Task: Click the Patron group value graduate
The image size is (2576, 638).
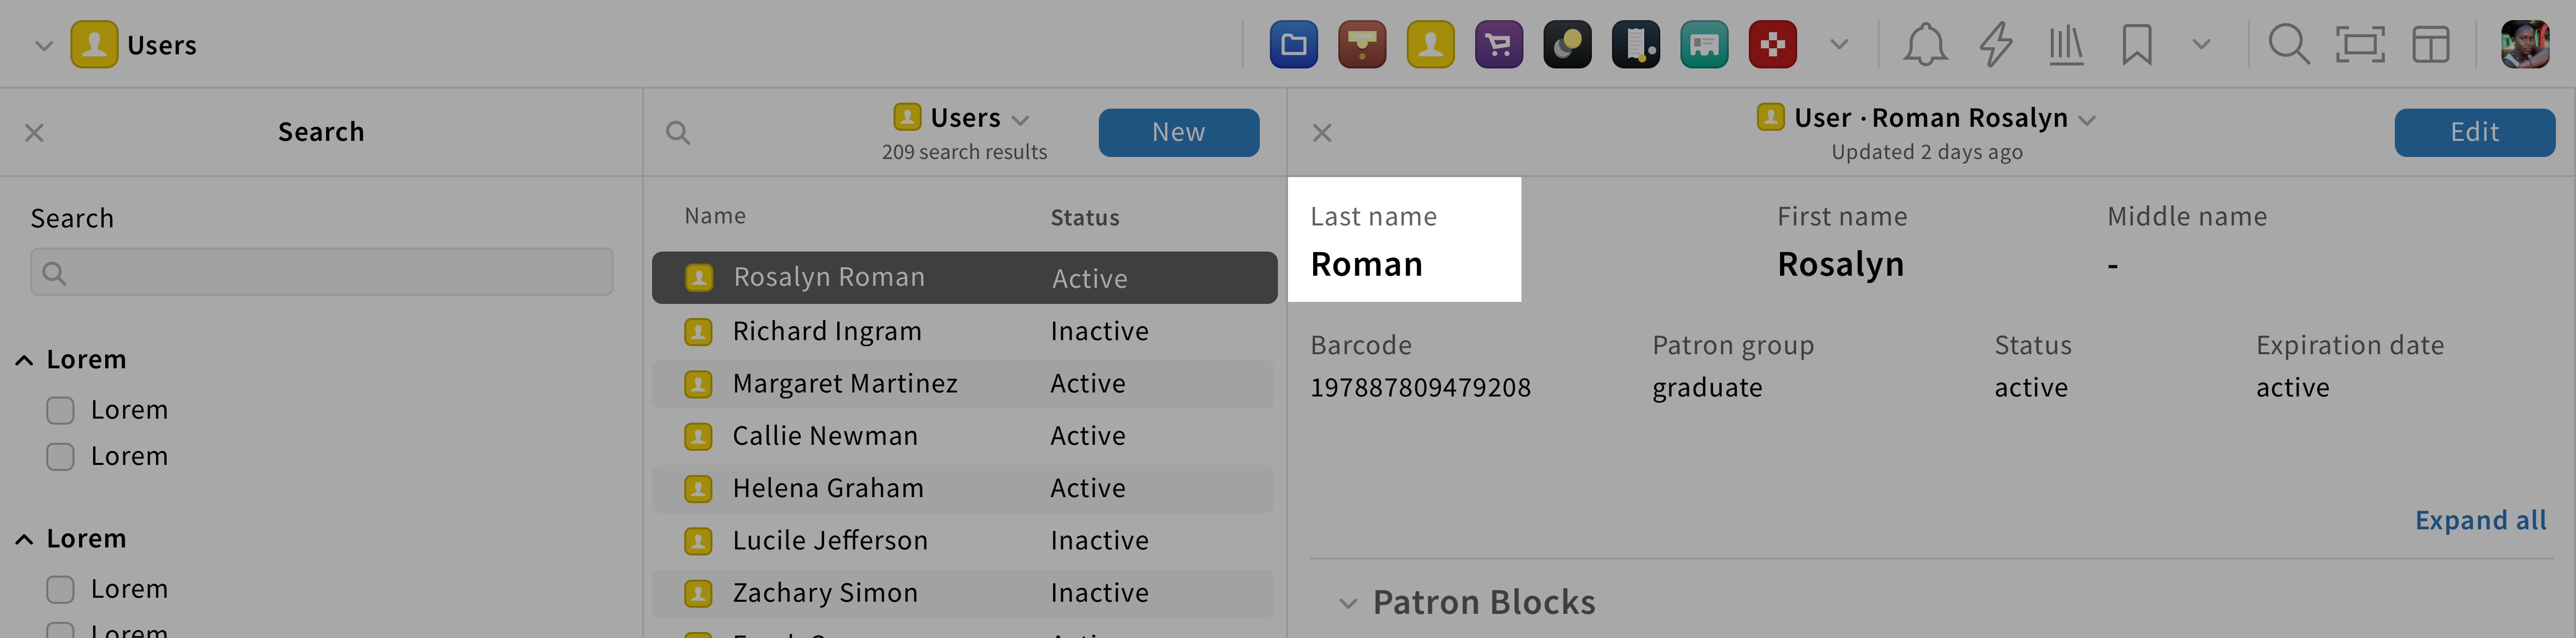Action: pos(1707,388)
